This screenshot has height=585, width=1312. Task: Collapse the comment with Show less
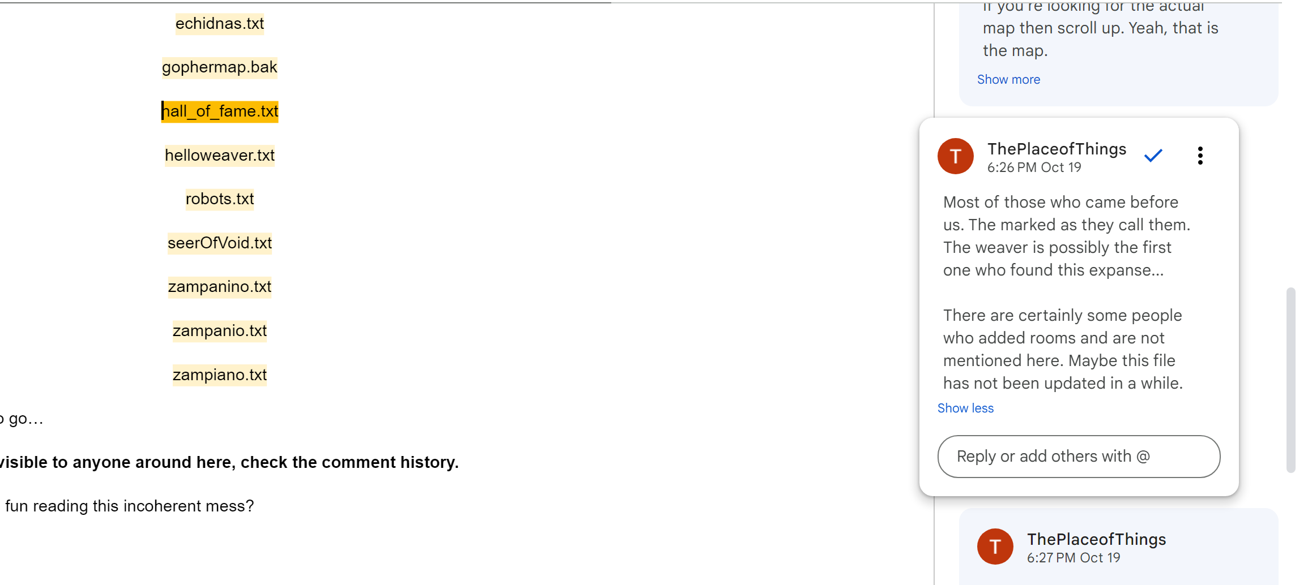(x=965, y=408)
